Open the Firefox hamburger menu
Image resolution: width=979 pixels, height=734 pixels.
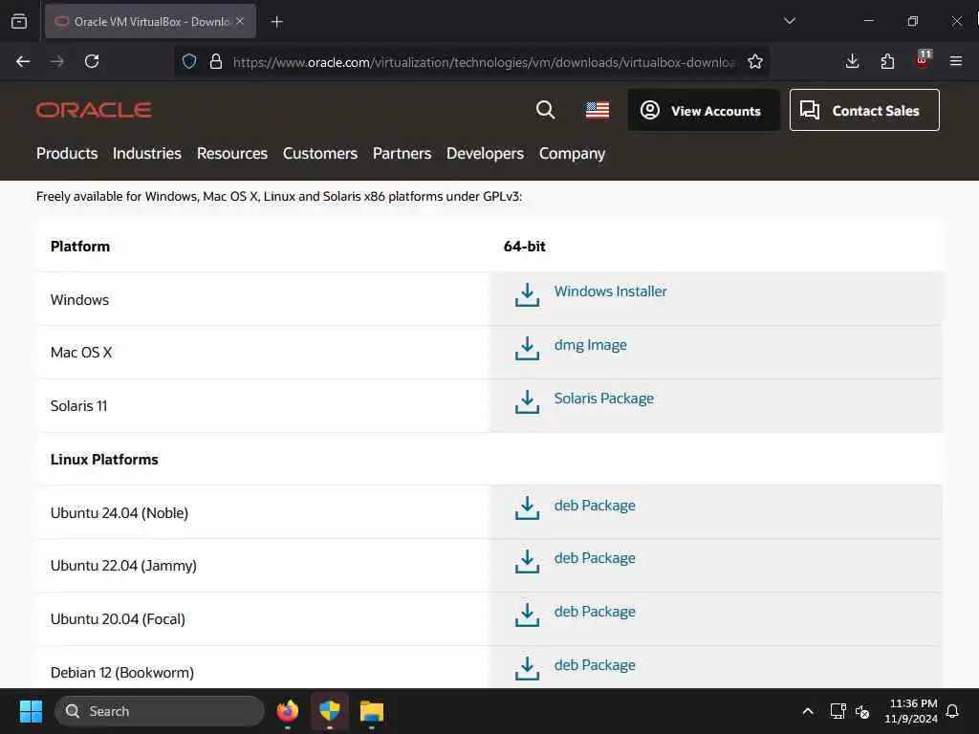pyautogui.click(x=956, y=61)
